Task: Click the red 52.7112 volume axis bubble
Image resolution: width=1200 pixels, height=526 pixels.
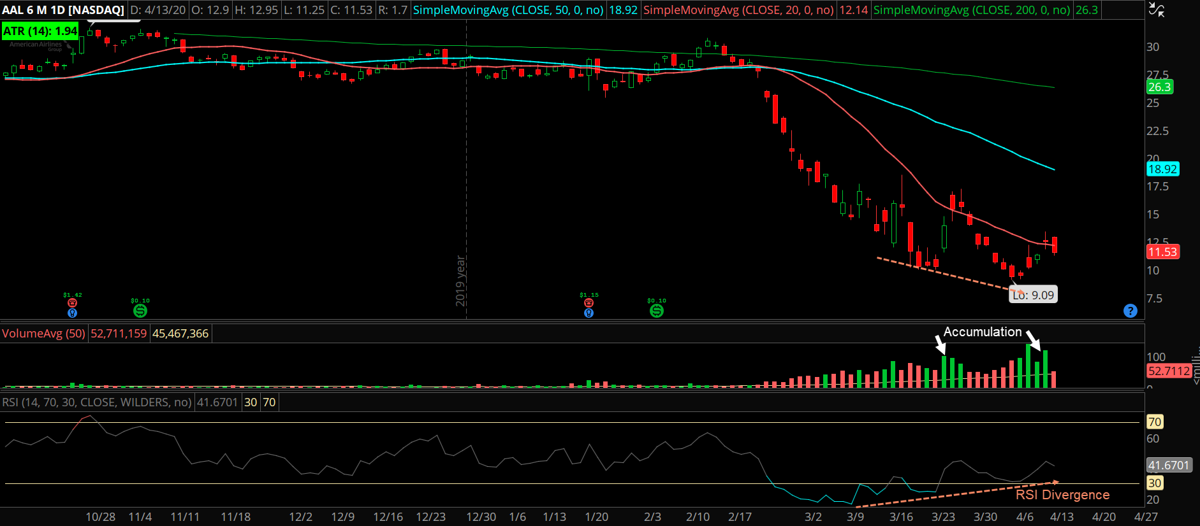Action: (x=1169, y=371)
